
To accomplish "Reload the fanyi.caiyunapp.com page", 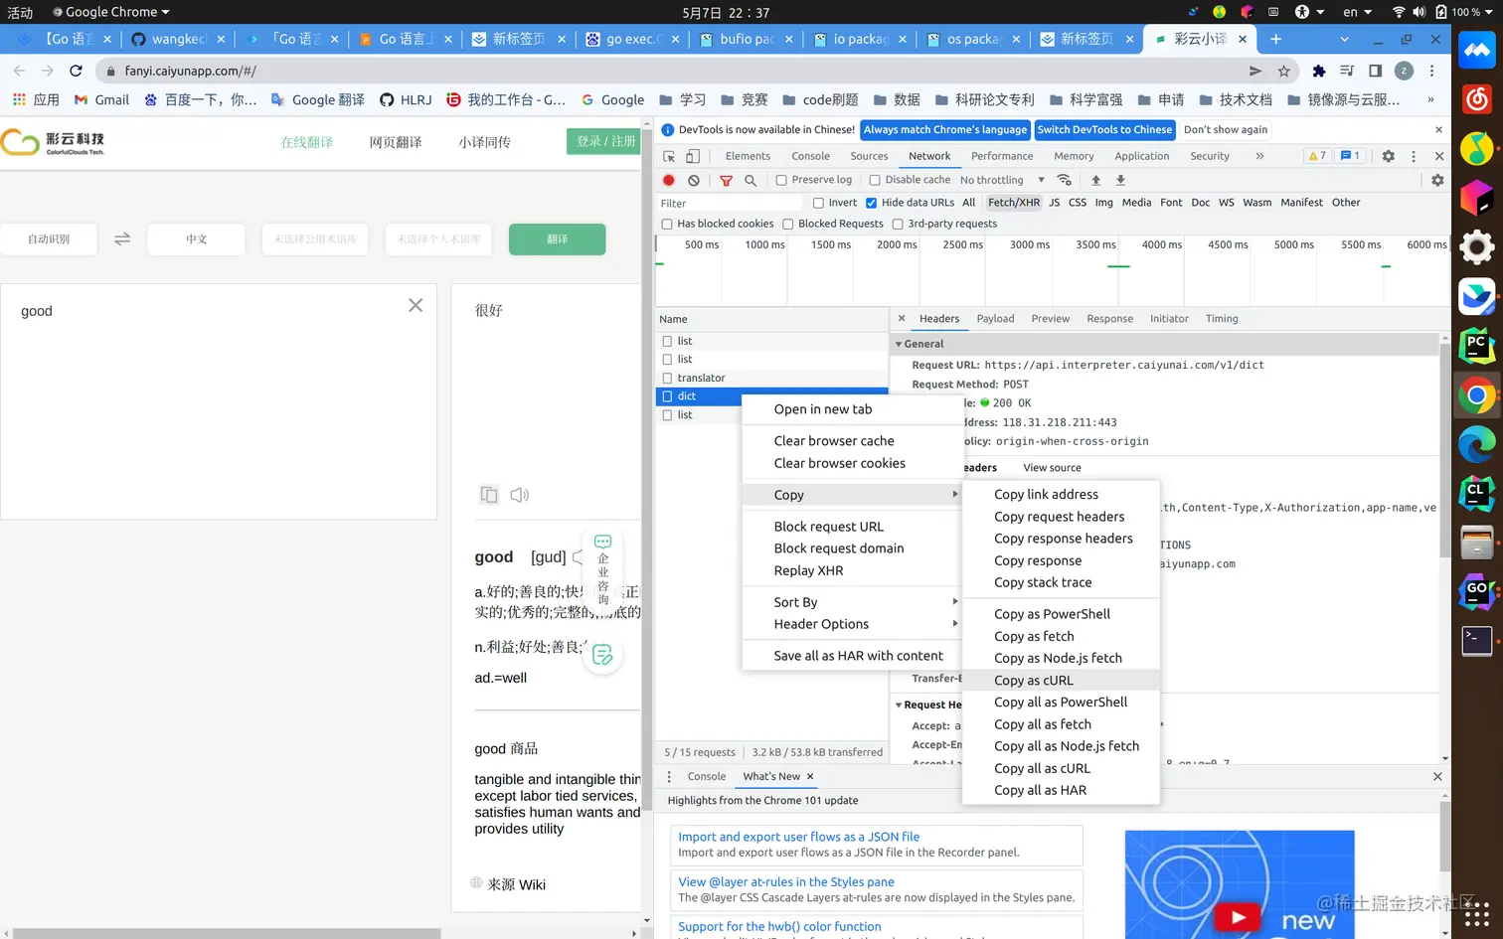I will coord(76,71).
